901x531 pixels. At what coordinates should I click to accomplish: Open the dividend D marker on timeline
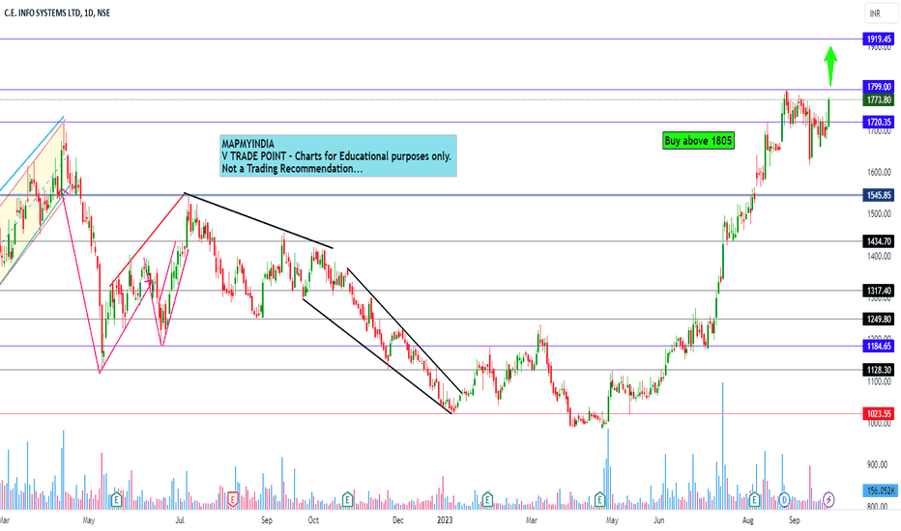tap(784, 499)
